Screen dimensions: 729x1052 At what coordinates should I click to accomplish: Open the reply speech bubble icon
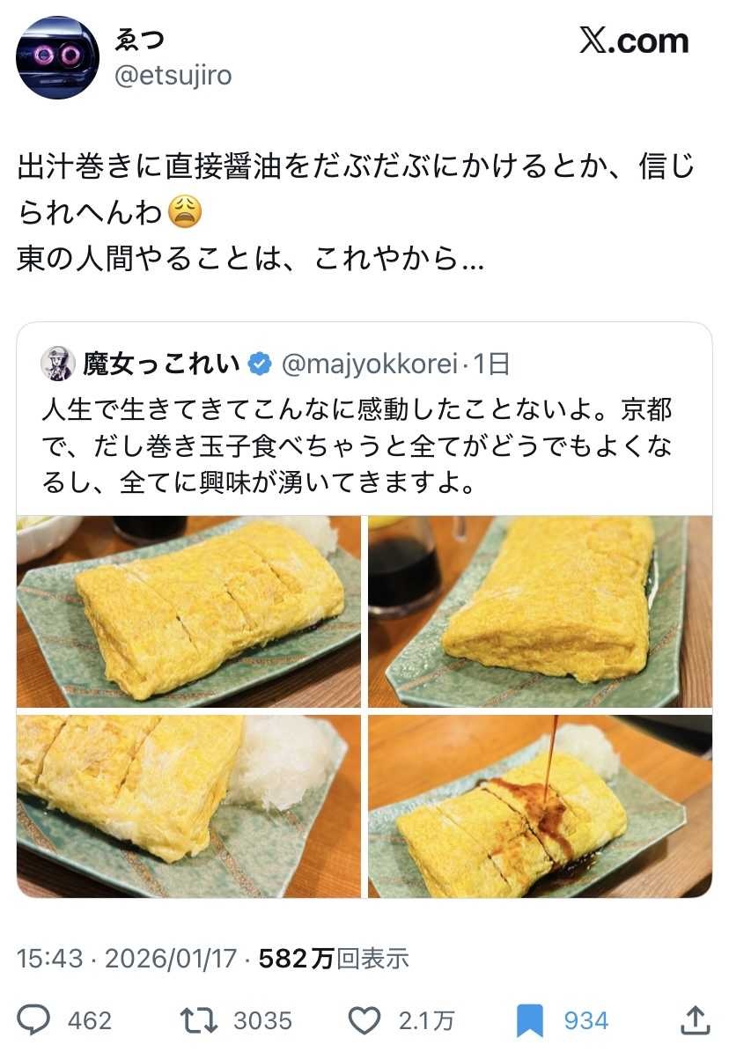click(33, 1019)
